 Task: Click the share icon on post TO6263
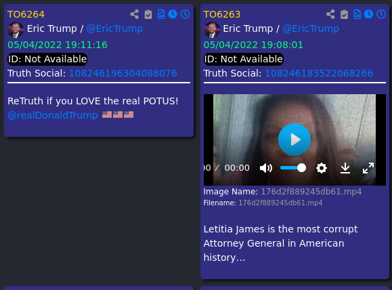coord(330,14)
